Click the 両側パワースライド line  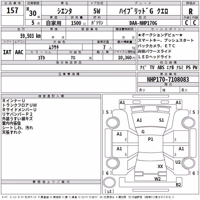[x=154, y=51]
